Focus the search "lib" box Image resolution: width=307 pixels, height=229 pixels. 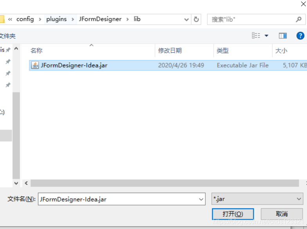(256, 20)
